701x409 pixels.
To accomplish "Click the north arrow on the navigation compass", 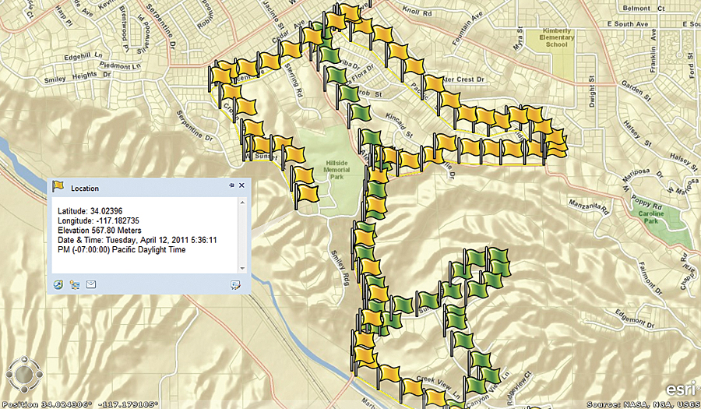I will coord(25,361).
